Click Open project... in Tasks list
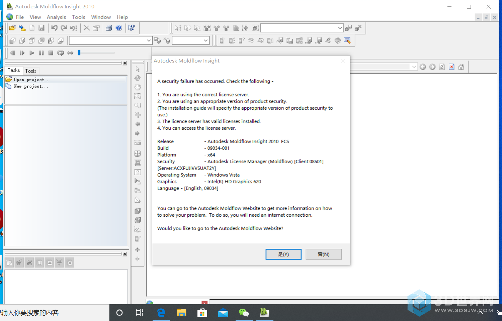Viewport: 502px width, 321px height. [x=32, y=80]
